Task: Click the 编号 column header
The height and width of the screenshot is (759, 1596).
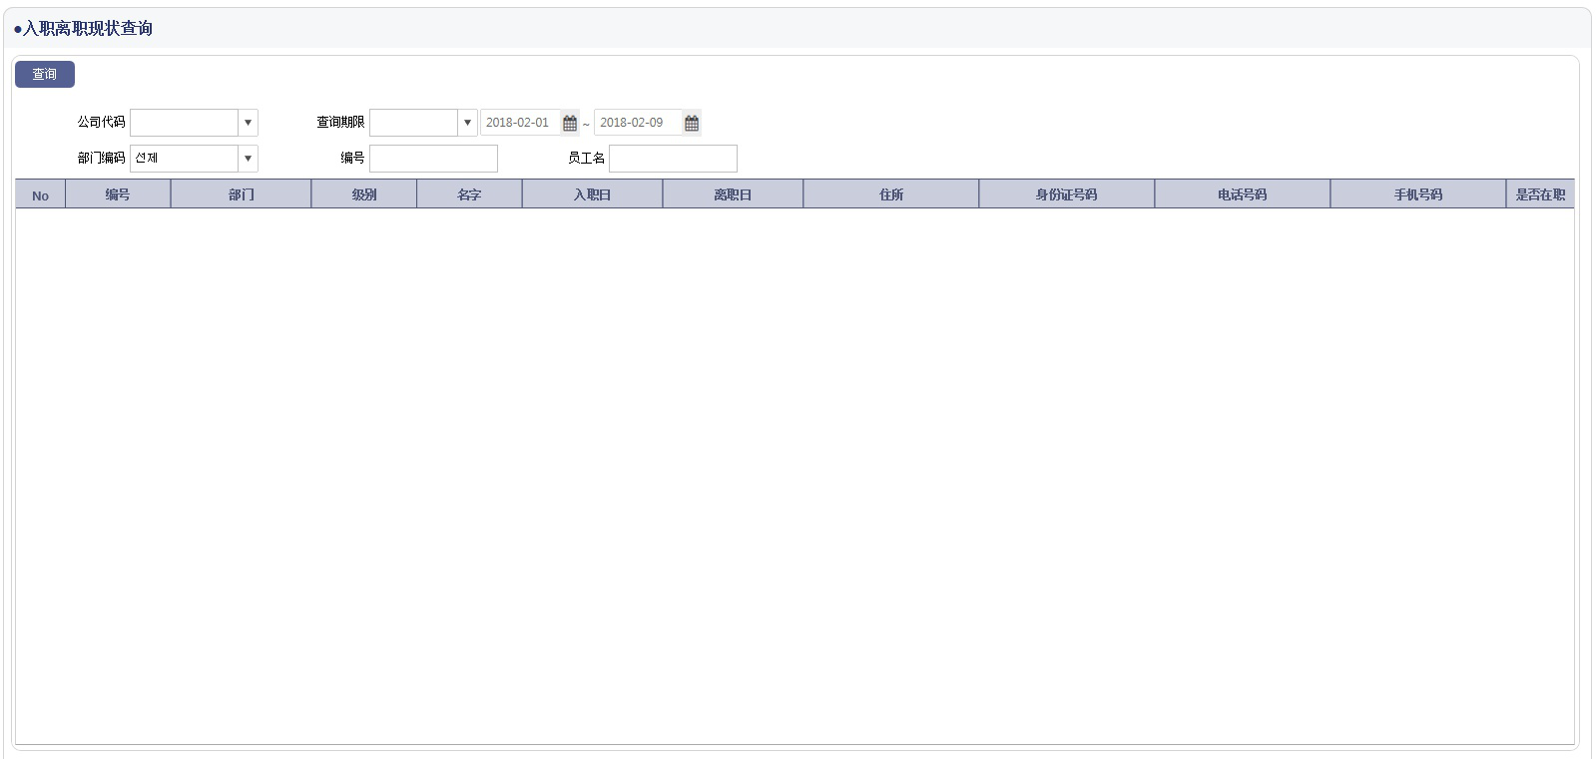Action: [118, 195]
